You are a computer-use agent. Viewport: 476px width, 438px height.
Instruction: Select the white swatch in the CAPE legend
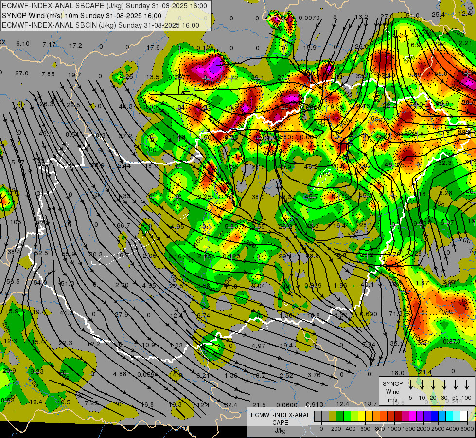coord(464,417)
